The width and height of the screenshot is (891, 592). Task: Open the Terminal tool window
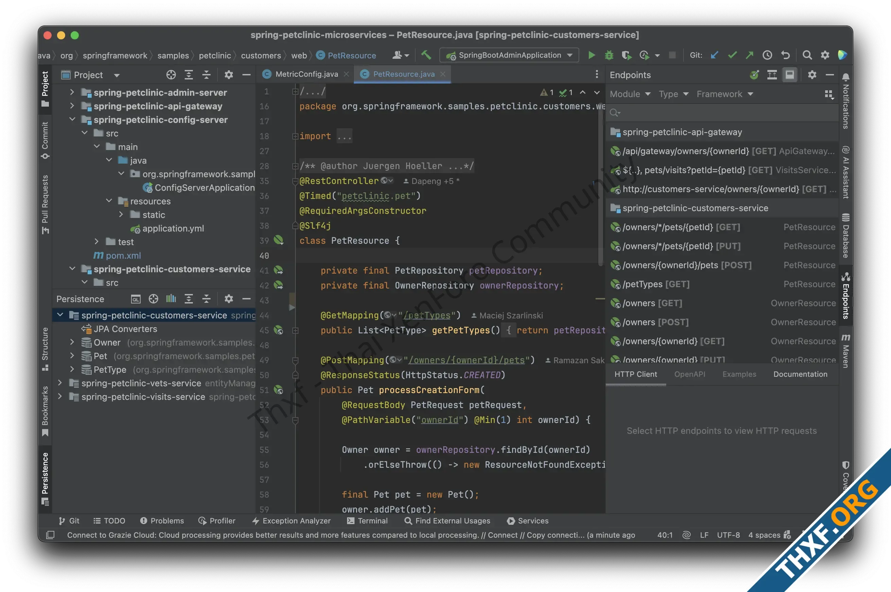coord(367,521)
